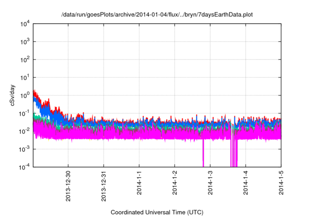
Task: Click the Coordinated Universal Time (UTC) label
Action: pyautogui.click(x=157, y=212)
